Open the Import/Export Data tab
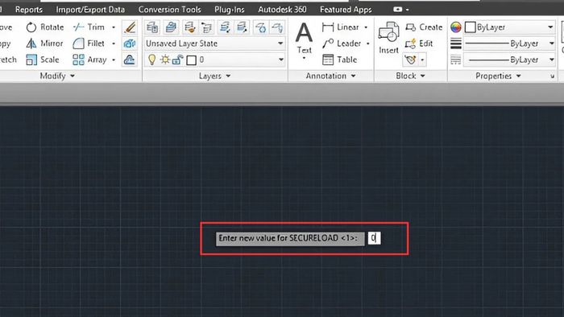Viewport: 564px width, 317px height. (90, 10)
